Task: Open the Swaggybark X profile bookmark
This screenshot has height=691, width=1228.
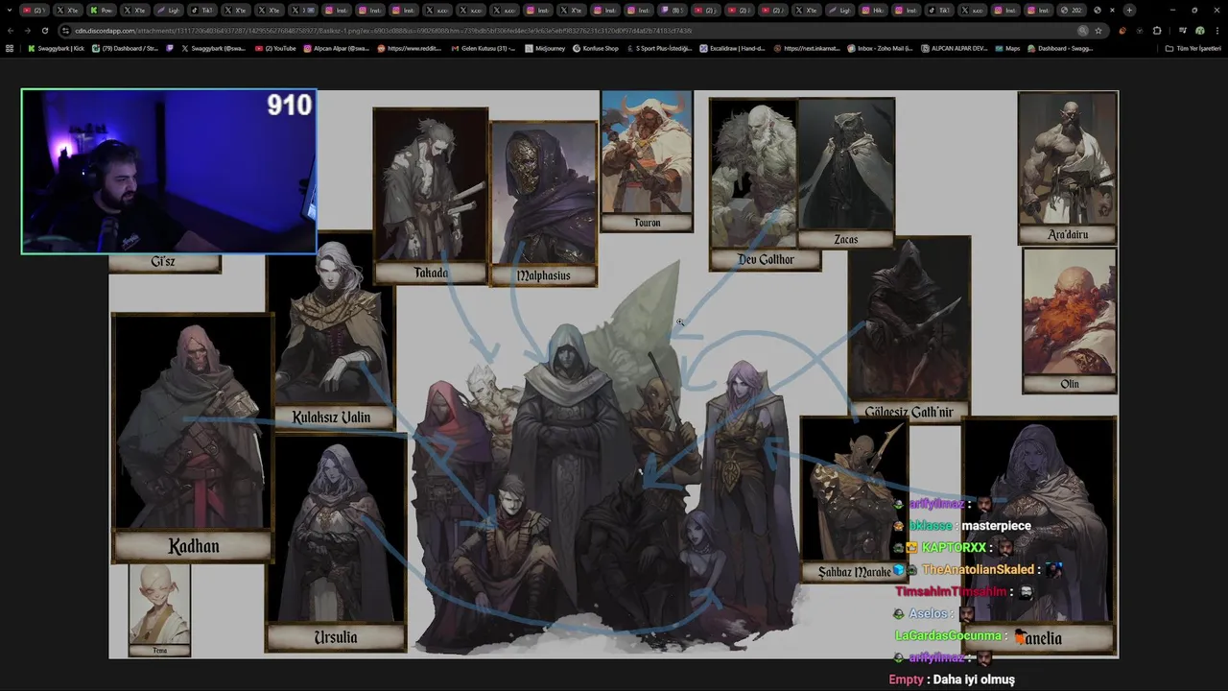Action: (213, 48)
